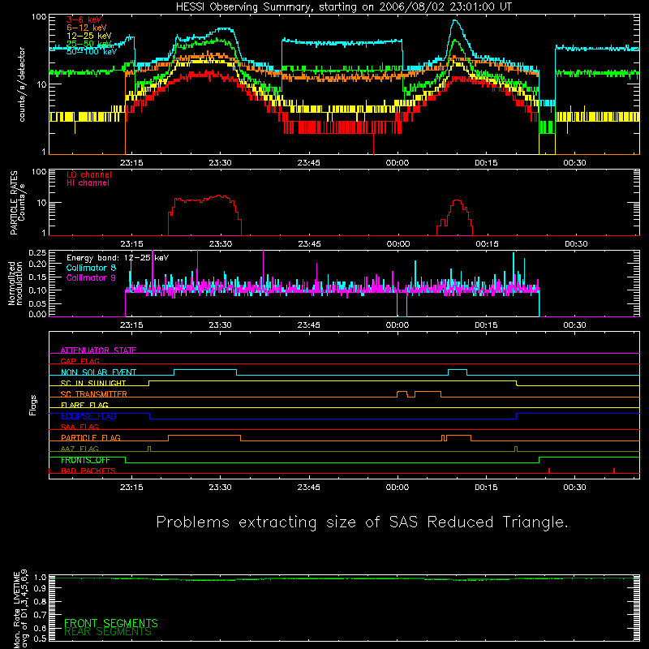Click the 1.0 tick on livetime axis

(x=40, y=578)
